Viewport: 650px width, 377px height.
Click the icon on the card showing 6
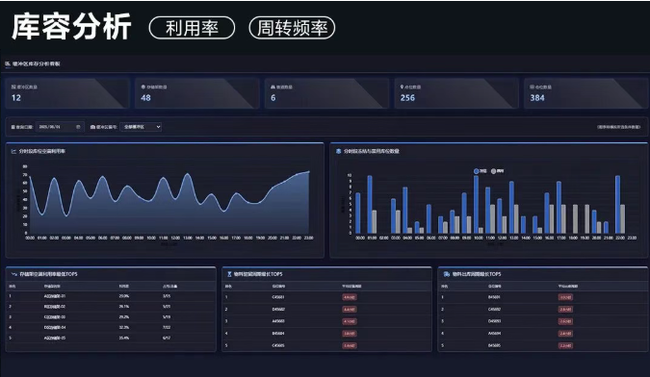273,87
